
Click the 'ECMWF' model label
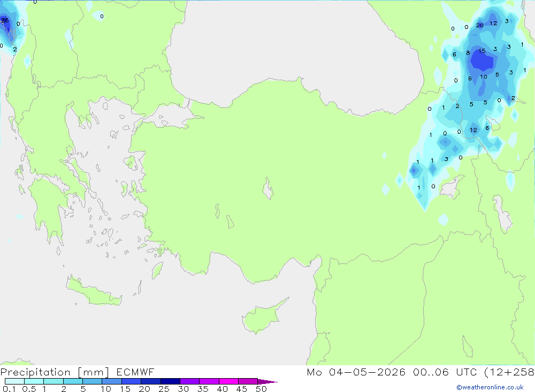pyautogui.click(x=135, y=372)
